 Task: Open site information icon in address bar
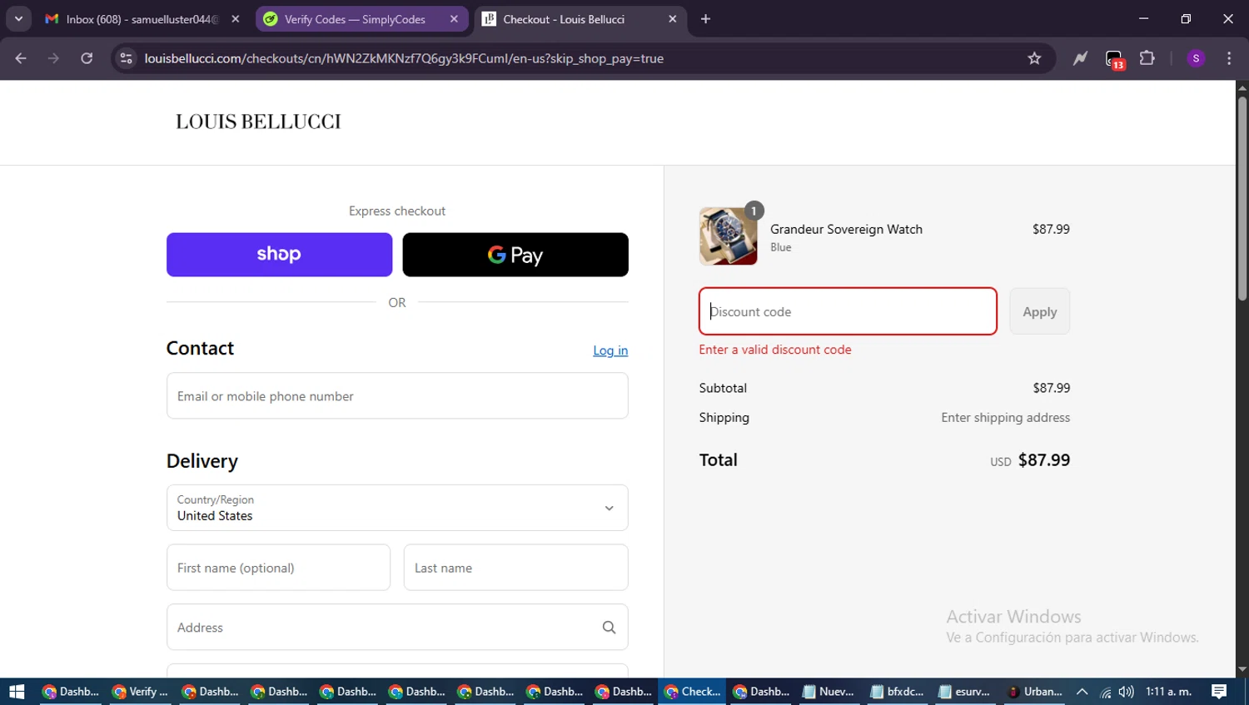coord(126,58)
